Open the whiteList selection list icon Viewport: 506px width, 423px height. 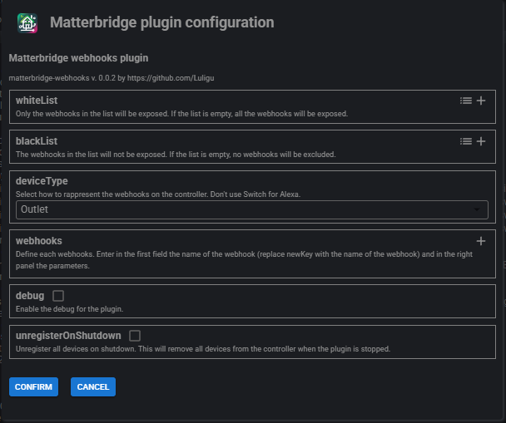click(466, 101)
